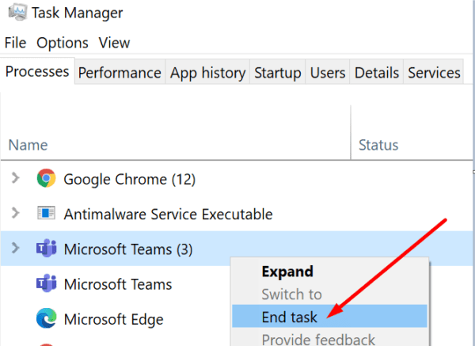Expand the Antimalware Service Executable arrow
This screenshot has width=475, height=346.
[x=14, y=214]
